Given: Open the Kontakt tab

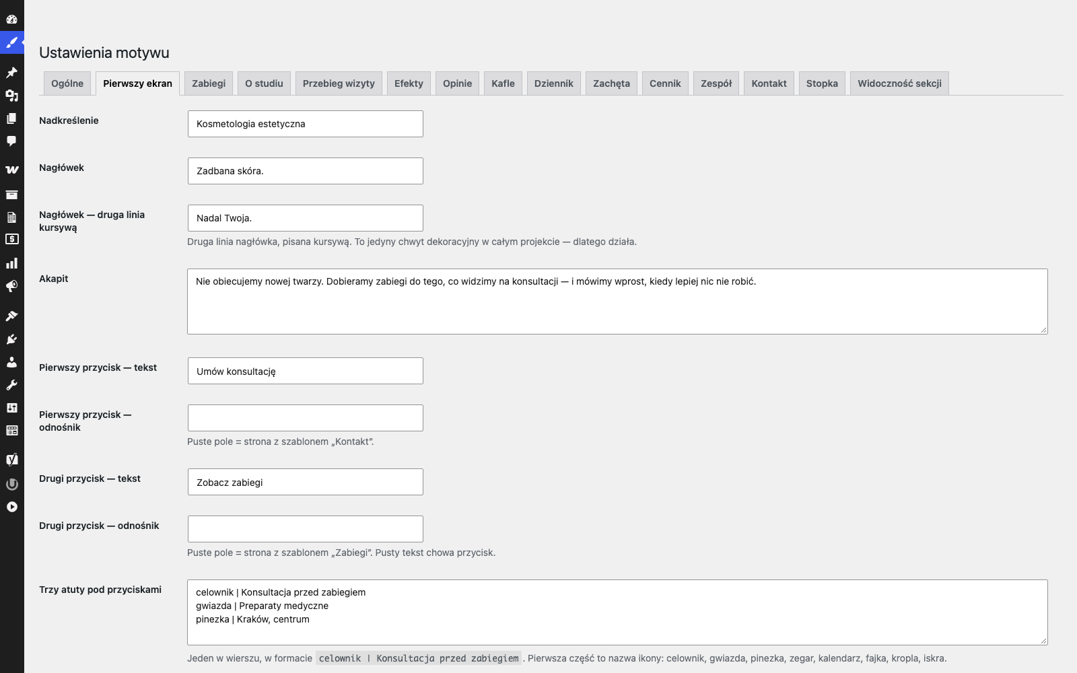Looking at the screenshot, I should tap(769, 83).
